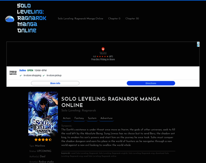Go to Chapter 0 in the navigation

click(x=114, y=18)
